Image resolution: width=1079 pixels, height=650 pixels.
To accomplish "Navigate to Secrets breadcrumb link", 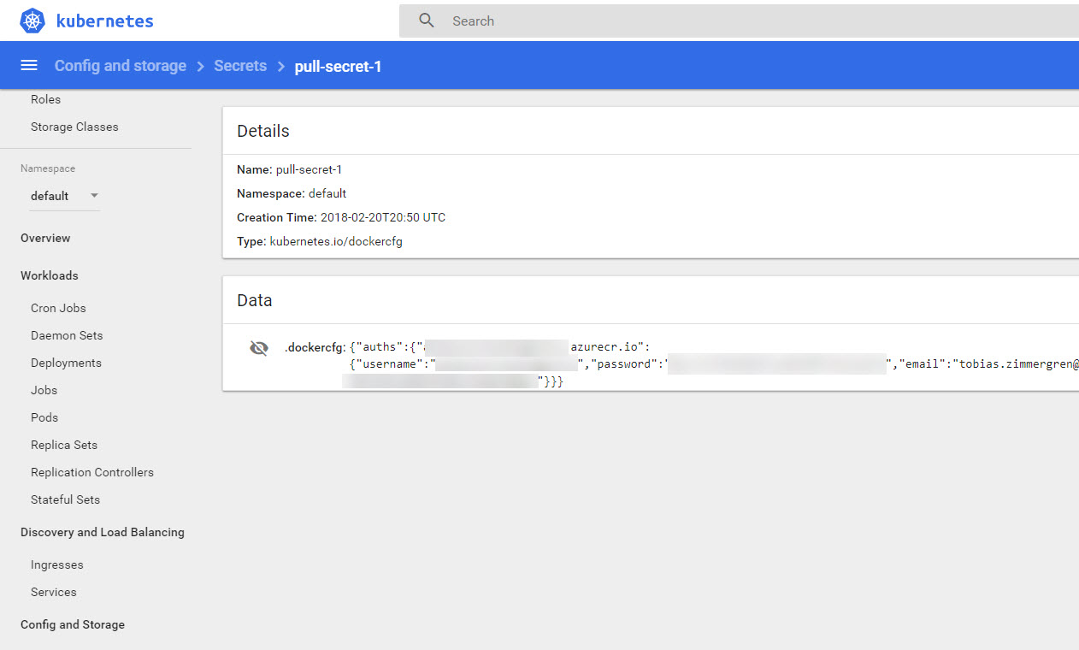I will [x=240, y=66].
